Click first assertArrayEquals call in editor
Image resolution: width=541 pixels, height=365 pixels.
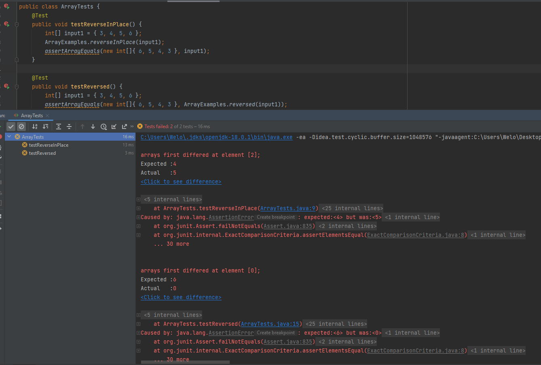pos(72,51)
